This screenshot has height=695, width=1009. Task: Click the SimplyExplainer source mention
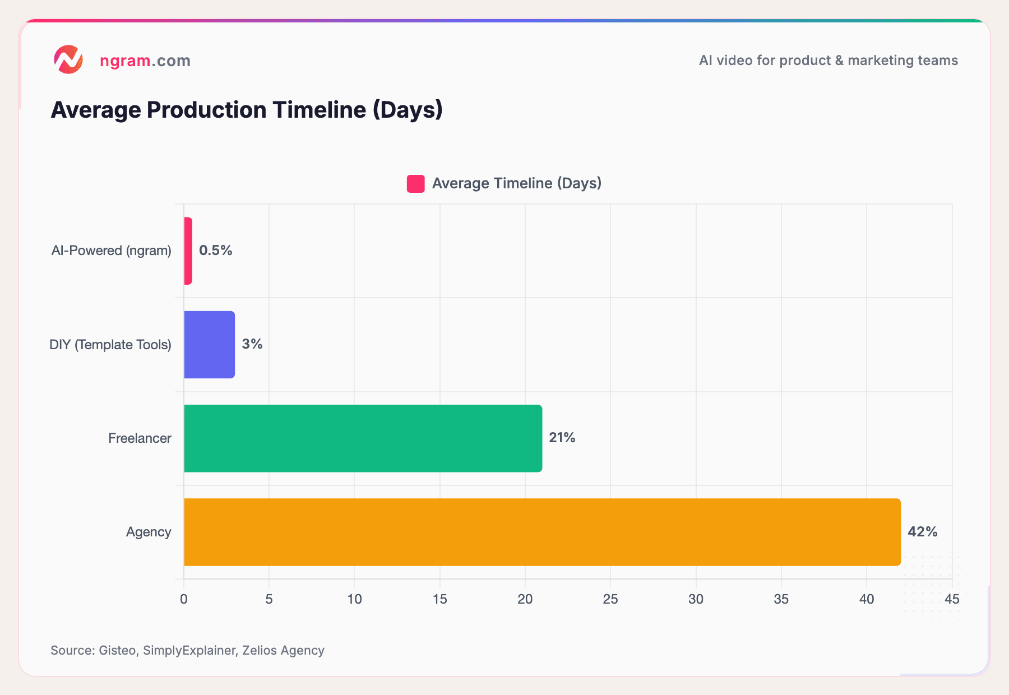(189, 650)
